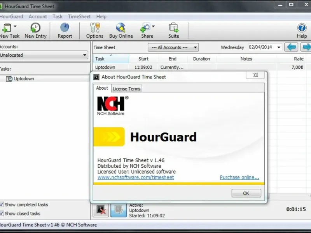
Task: Open the New Task dropdown arrow
Action: [15, 26]
